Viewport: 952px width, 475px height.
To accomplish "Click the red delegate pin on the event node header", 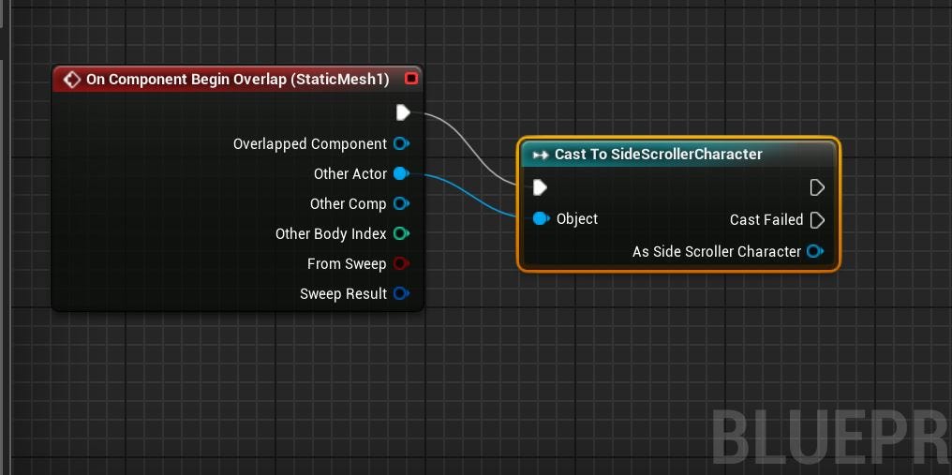I will 411,79.
